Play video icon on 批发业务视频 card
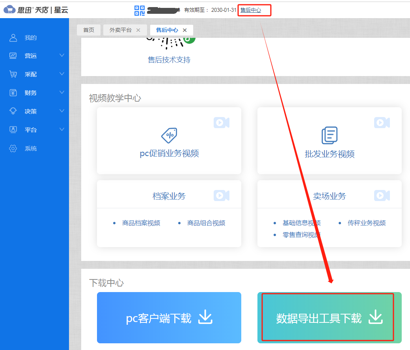This screenshot has width=410, height=350. click(382, 123)
